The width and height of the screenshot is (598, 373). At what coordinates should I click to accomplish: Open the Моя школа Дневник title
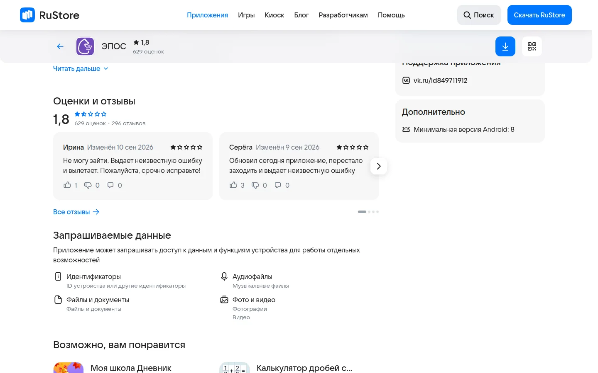click(x=131, y=368)
